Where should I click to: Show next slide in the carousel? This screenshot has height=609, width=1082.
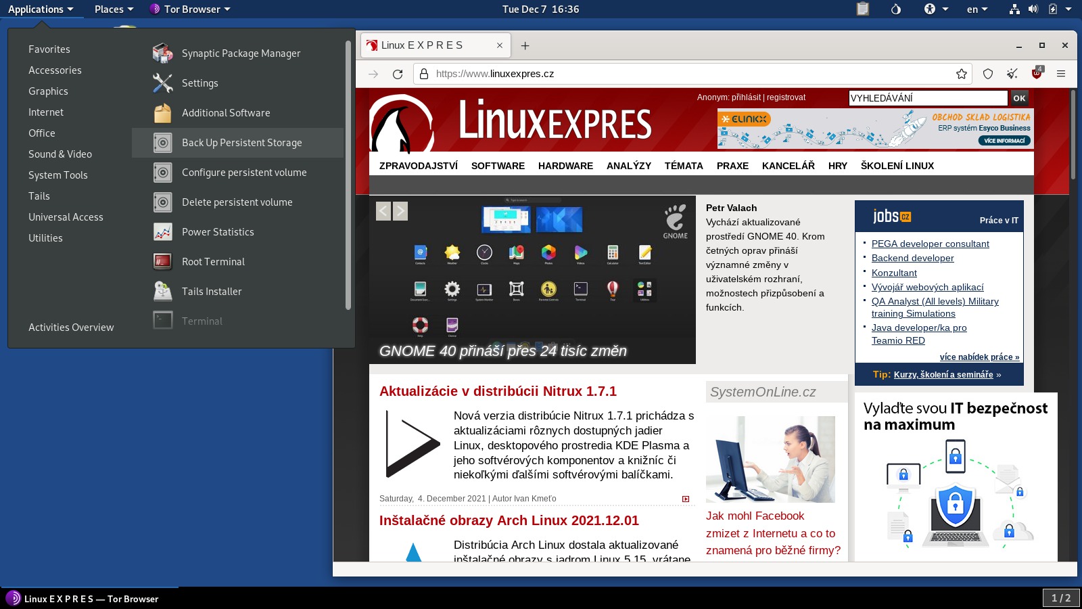click(400, 211)
